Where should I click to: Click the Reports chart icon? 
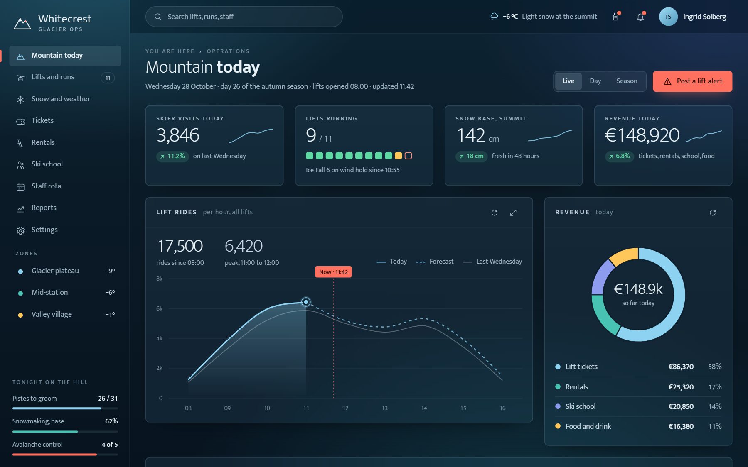(x=20, y=208)
